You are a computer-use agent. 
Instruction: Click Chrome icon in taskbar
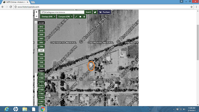(x=43, y=109)
